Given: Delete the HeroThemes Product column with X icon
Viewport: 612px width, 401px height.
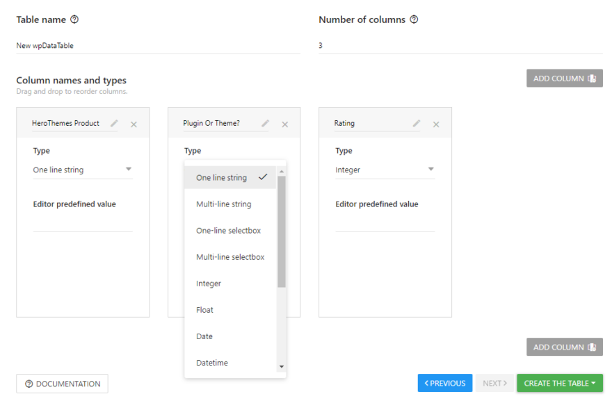Looking at the screenshot, I should [134, 124].
